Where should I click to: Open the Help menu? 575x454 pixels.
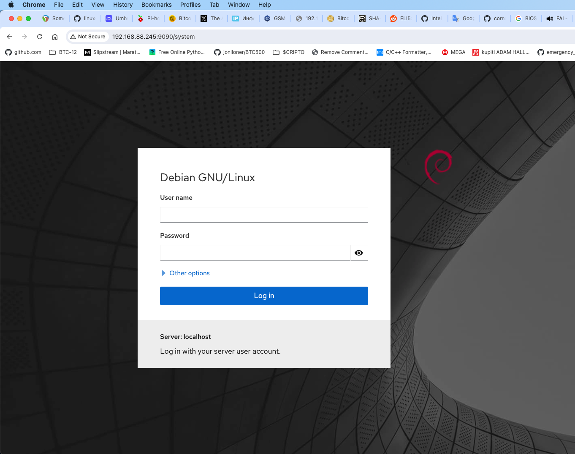pyautogui.click(x=265, y=5)
